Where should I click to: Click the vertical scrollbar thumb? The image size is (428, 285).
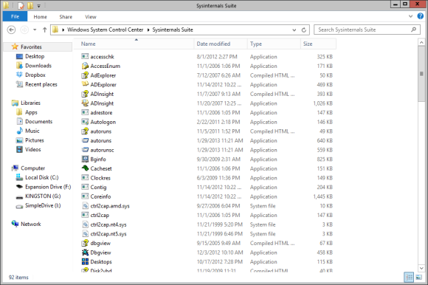coord(421,74)
